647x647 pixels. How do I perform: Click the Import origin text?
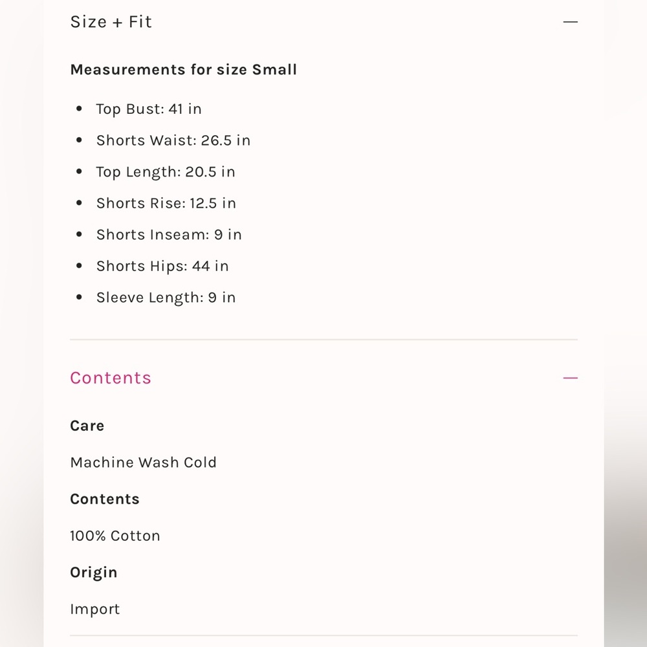pos(95,609)
